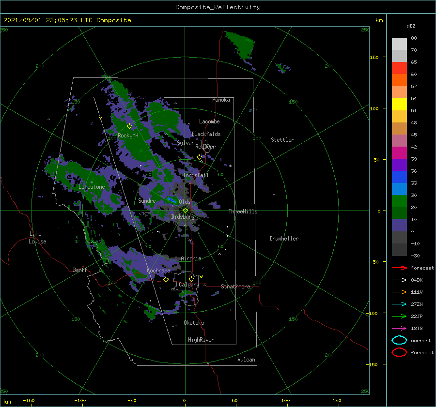Click the Sylvan label
The image size is (436, 407).
pyautogui.click(x=186, y=143)
